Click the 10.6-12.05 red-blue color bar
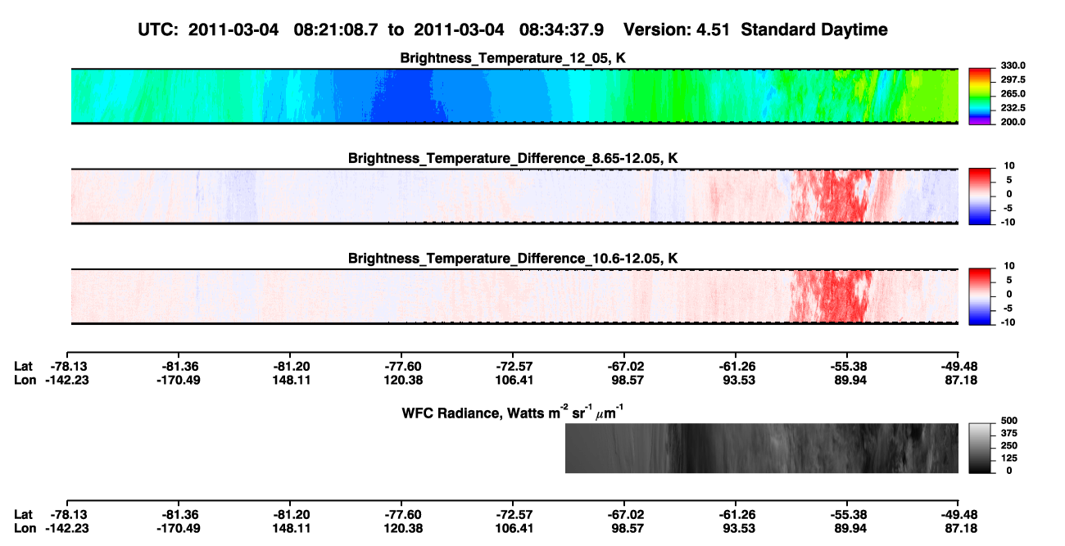The height and width of the screenshot is (546, 1065). [981, 296]
